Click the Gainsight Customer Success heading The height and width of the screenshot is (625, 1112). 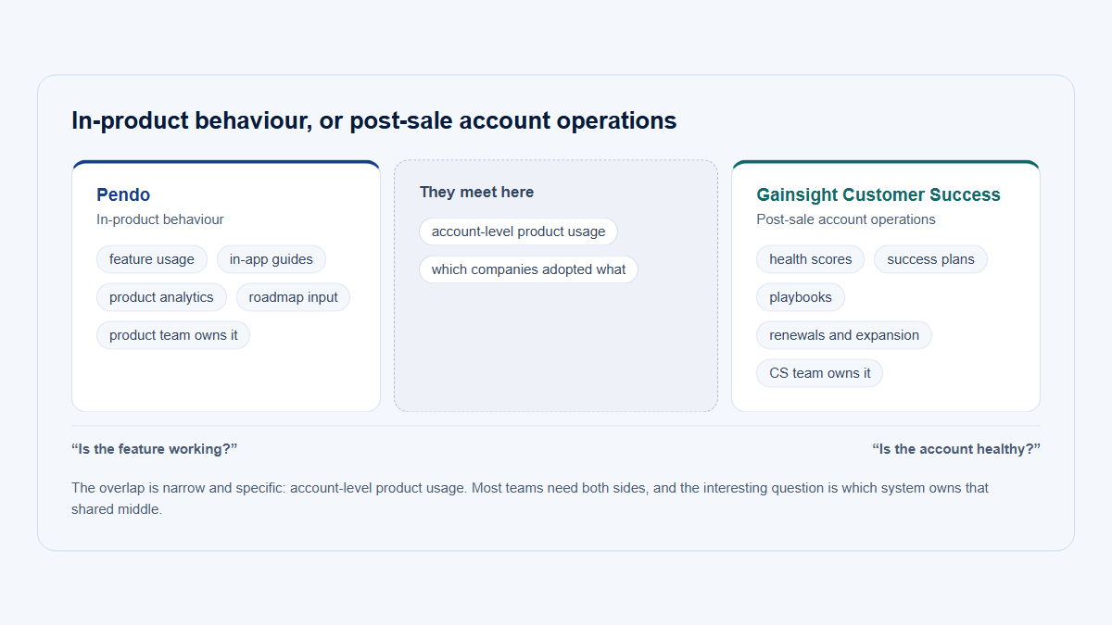878,194
